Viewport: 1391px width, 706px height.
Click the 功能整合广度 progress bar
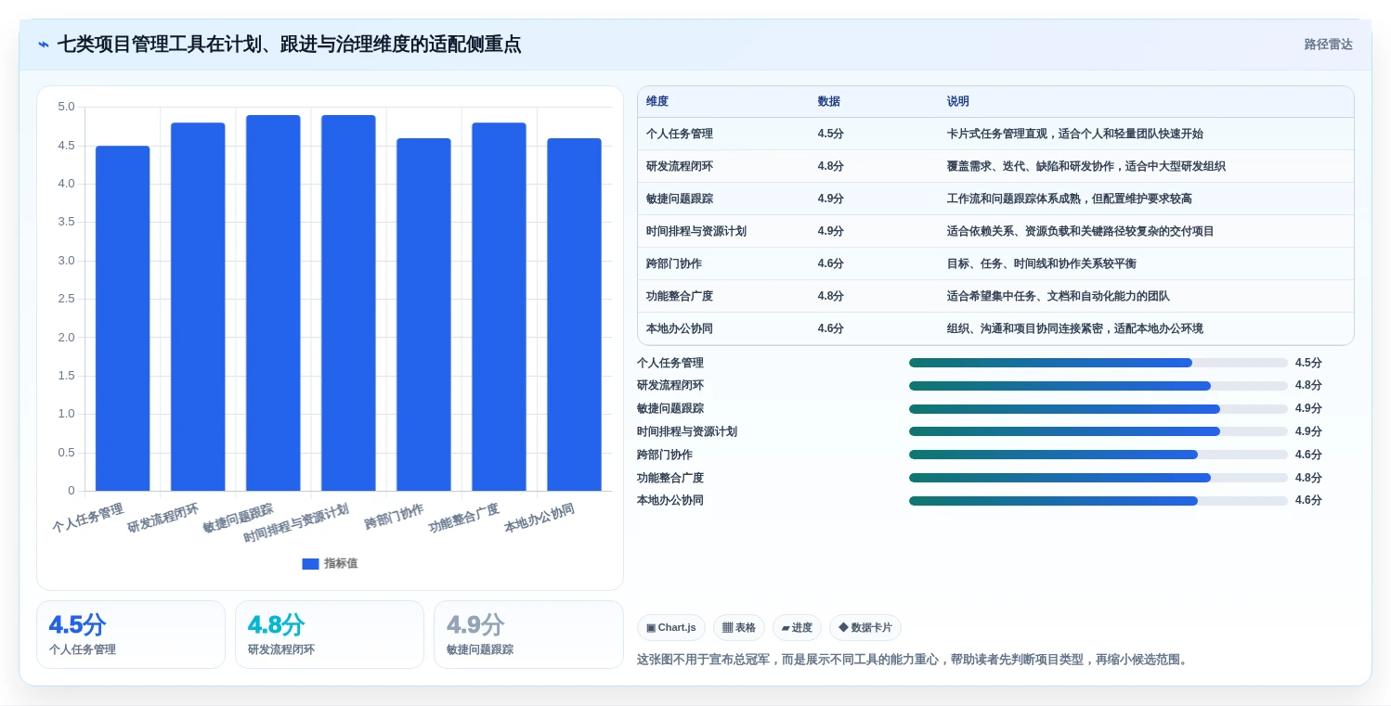[x=1098, y=478]
